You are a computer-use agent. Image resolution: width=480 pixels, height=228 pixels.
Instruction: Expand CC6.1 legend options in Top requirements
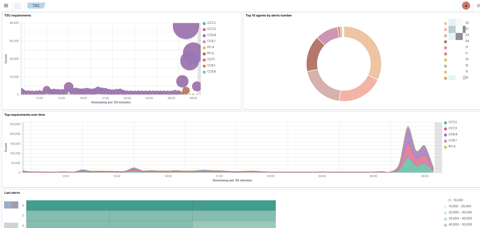tap(452, 140)
